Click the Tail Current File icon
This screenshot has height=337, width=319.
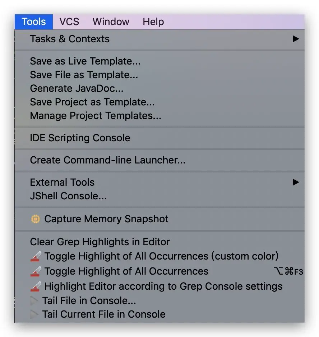tap(34, 314)
